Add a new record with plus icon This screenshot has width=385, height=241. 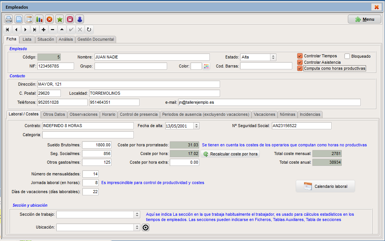point(43,30)
